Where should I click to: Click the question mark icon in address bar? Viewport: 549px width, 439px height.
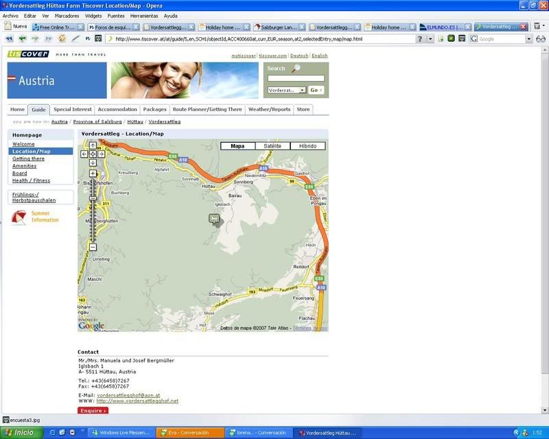click(x=419, y=39)
